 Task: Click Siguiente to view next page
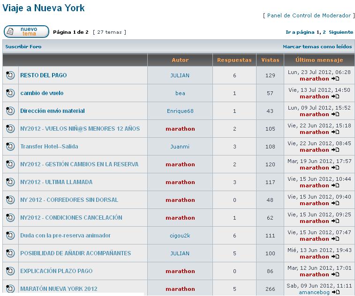(x=341, y=32)
